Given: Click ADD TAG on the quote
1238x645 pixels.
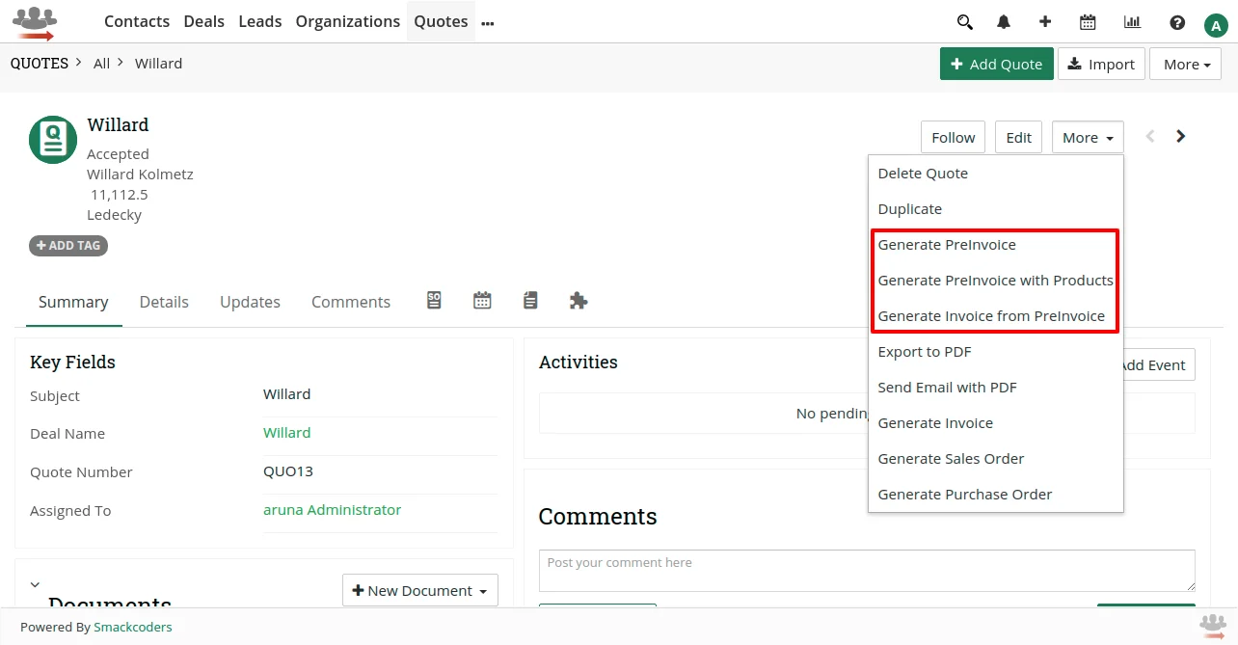Looking at the screenshot, I should pos(67,246).
